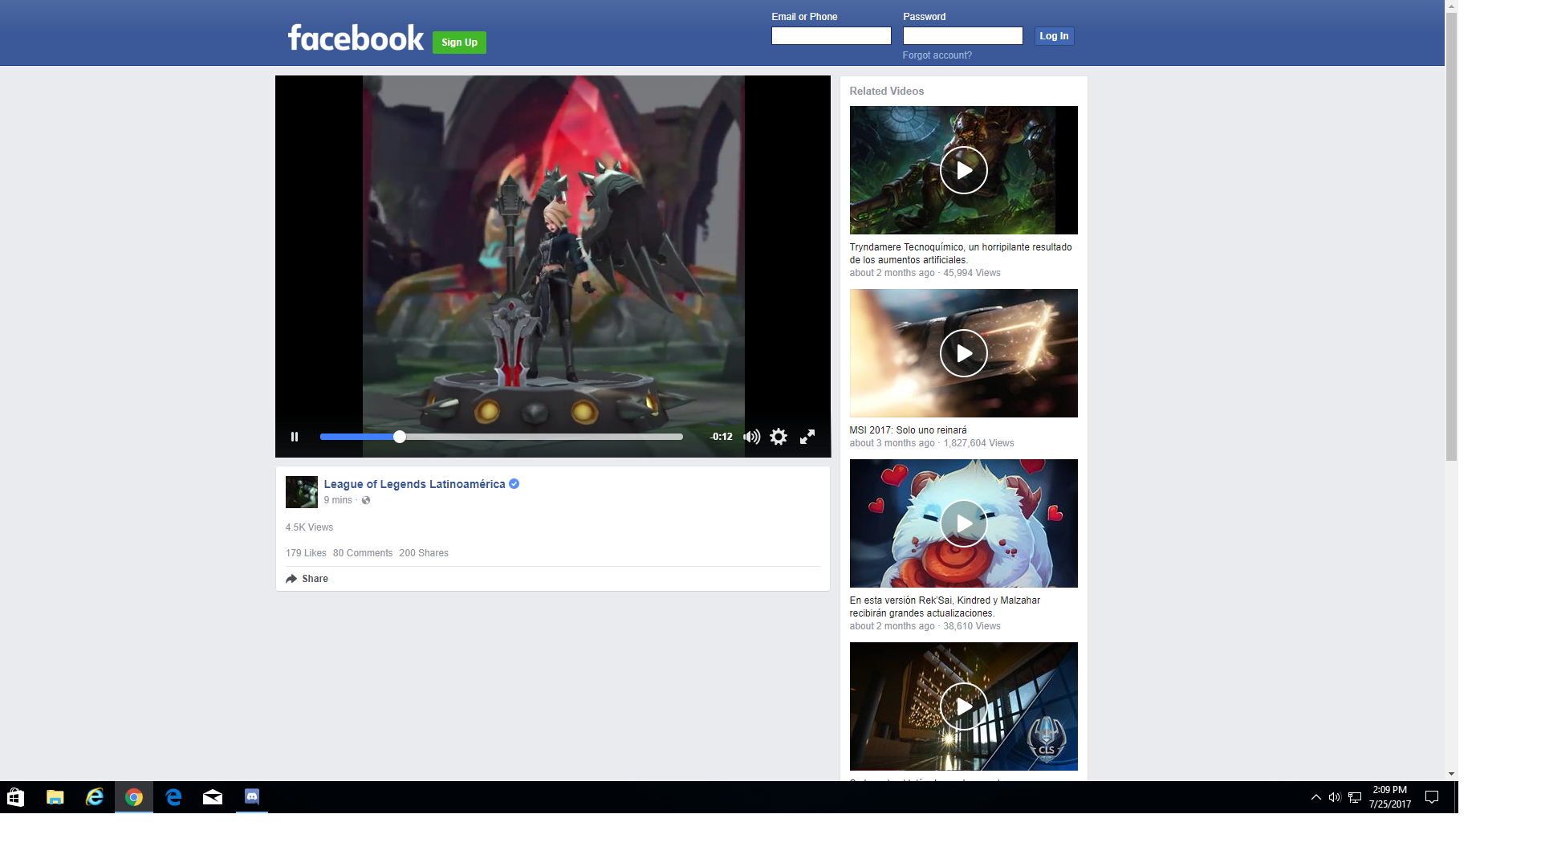Open the Windows Start menu
1541x867 pixels.
coord(15,797)
